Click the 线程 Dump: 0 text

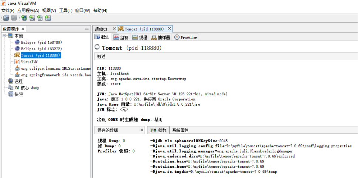click(112, 141)
